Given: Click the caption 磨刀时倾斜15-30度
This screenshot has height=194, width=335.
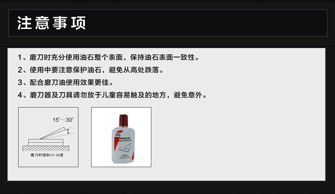Looking at the screenshot, I should [x=47, y=155].
